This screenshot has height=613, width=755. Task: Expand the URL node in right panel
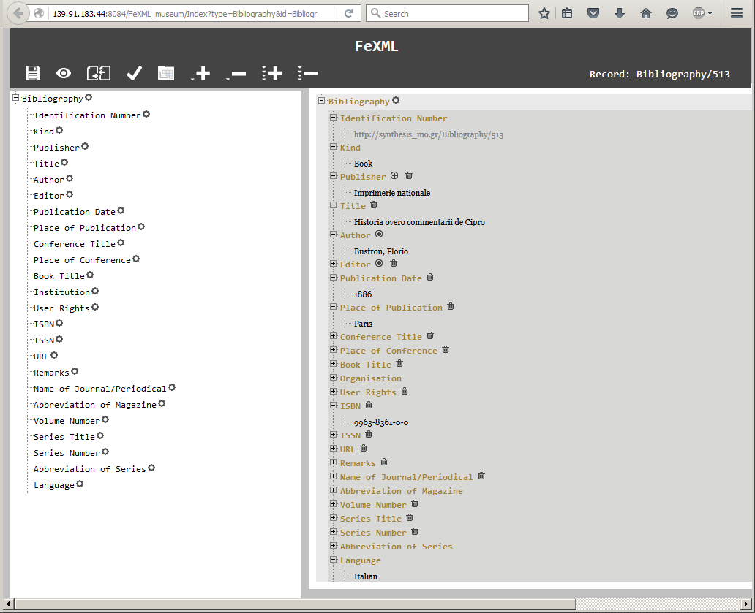pyautogui.click(x=333, y=448)
